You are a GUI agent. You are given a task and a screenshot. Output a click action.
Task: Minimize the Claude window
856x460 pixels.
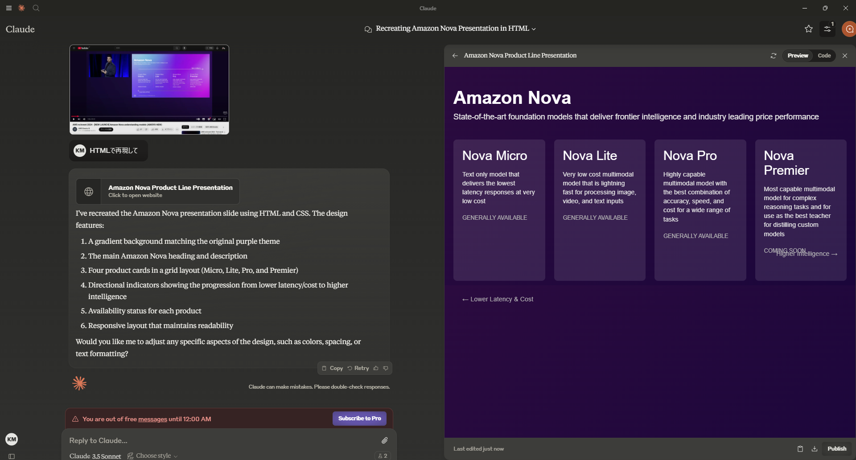point(805,8)
